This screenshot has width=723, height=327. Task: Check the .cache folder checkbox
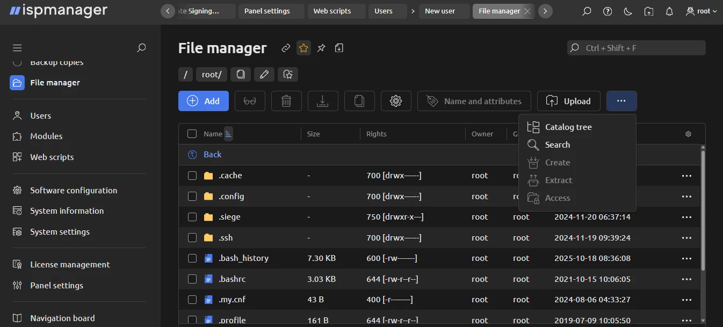click(192, 175)
